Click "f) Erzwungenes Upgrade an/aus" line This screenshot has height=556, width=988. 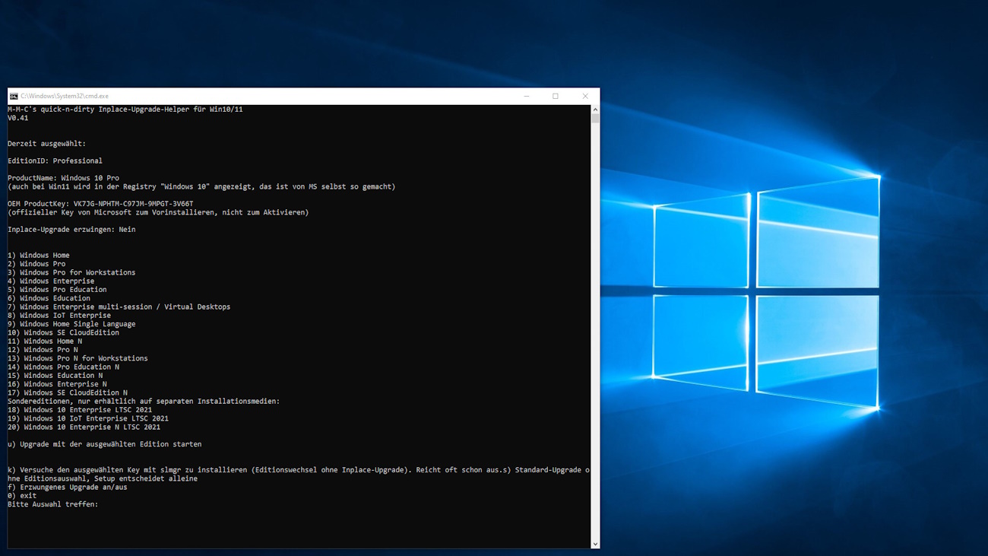[x=68, y=487]
